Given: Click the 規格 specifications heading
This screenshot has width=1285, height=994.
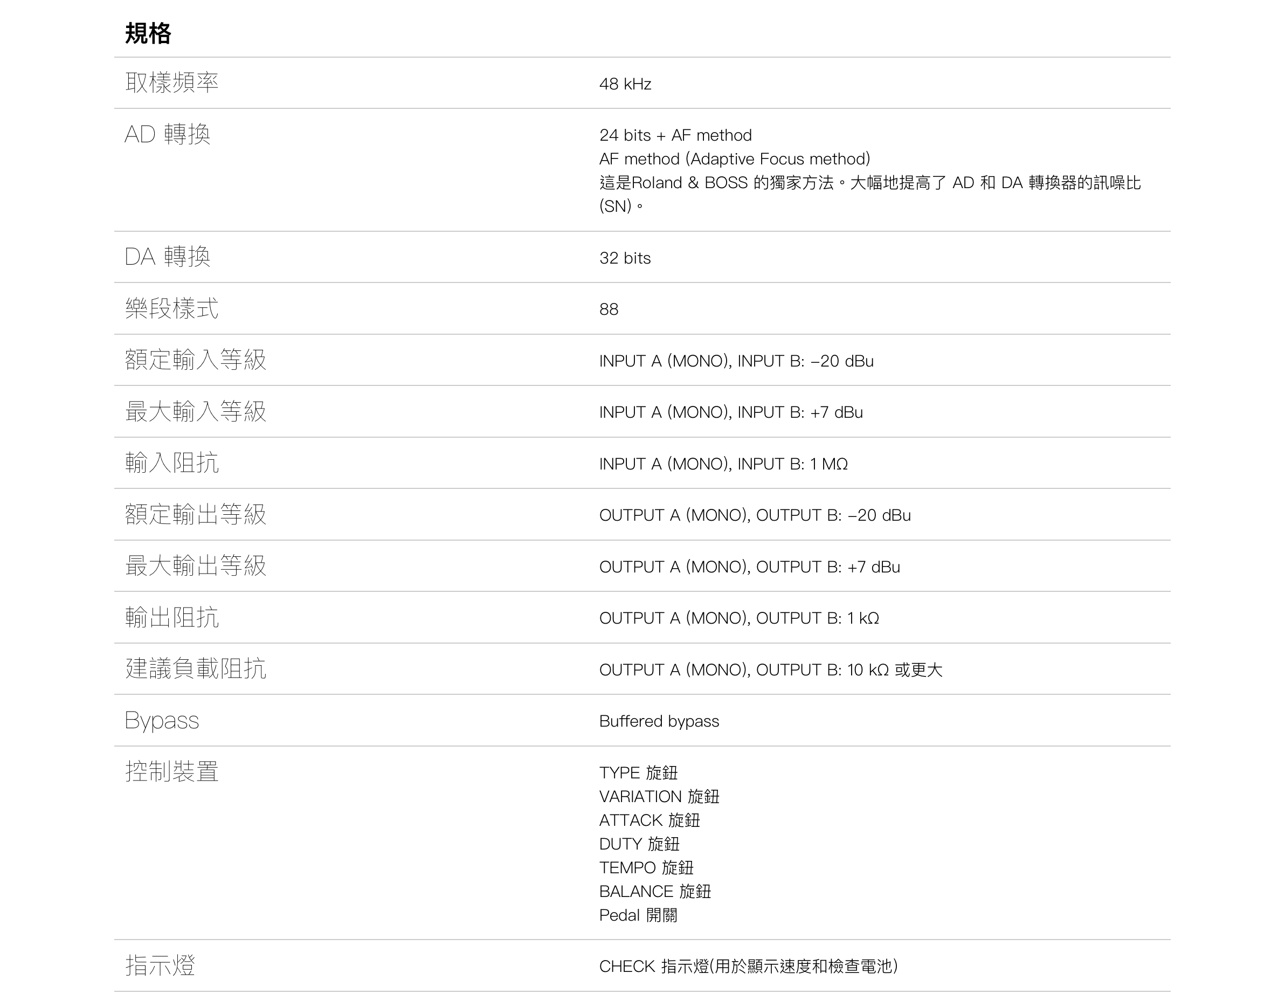Looking at the screenshot, I should click(148, 33).
